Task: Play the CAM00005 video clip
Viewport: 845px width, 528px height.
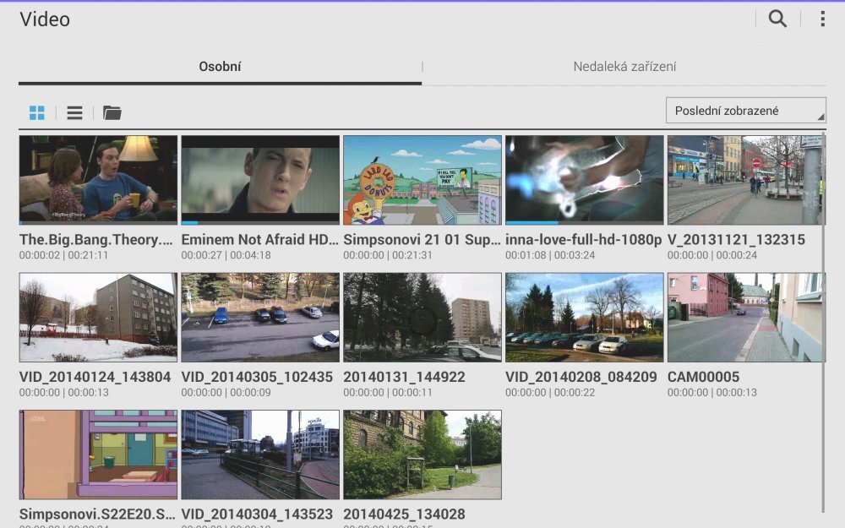Action: (746, 317)
